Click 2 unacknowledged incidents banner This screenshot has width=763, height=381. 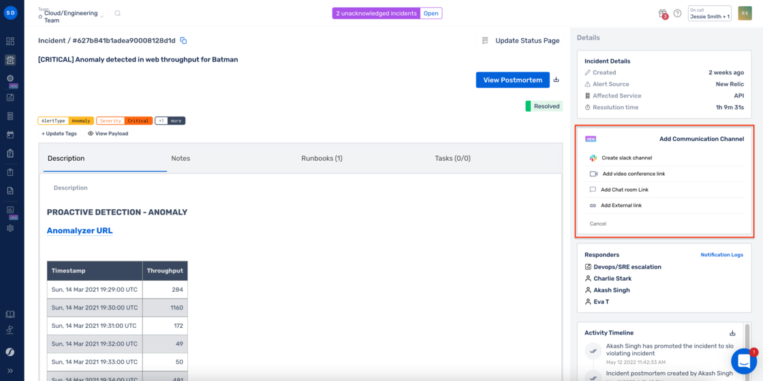tap(376, 14)
